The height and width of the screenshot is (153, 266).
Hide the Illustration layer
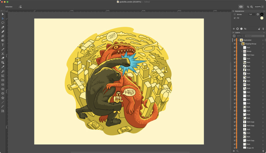point(235,40)
